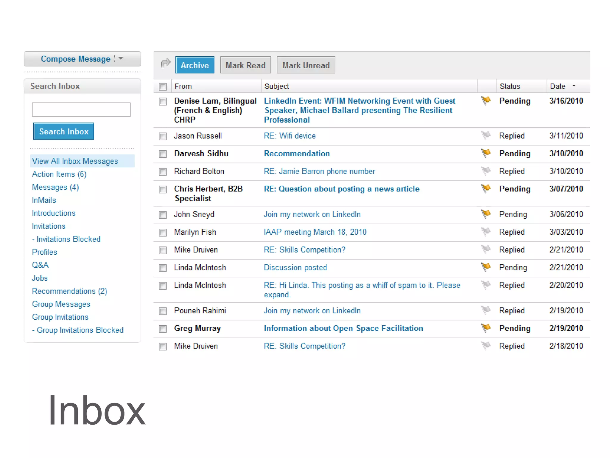
Task: Select the Richard Bolton message checkbox
Action: (163, 172)
